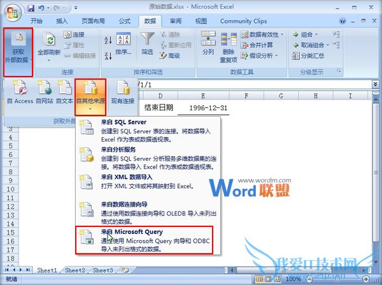Screen dimensions: 382x285
Task: Open 全部刷新 dropdown arrow
Action: click(49, 60)
